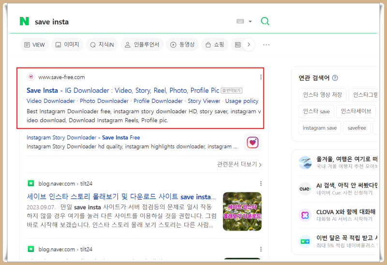Click the green search magnifier icon
Screen dimensions: 387x265
[265, 21]
